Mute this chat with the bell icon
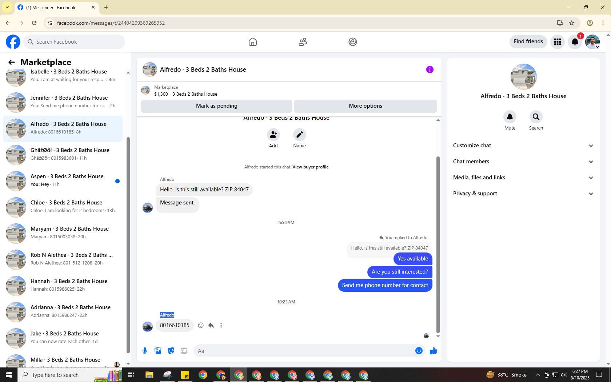611x382 pixels. [510, 117]
